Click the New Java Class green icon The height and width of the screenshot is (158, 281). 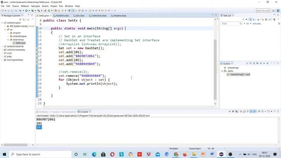coord(49,11)
